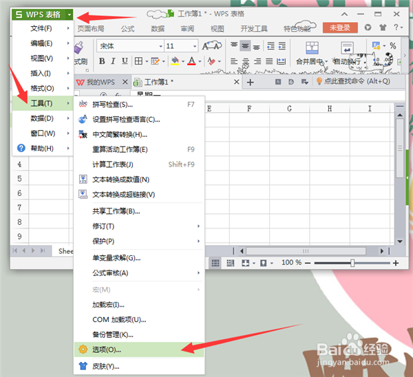
Task: Select 中文简繁转换(H)... menu item
Action: coord(139,135)
